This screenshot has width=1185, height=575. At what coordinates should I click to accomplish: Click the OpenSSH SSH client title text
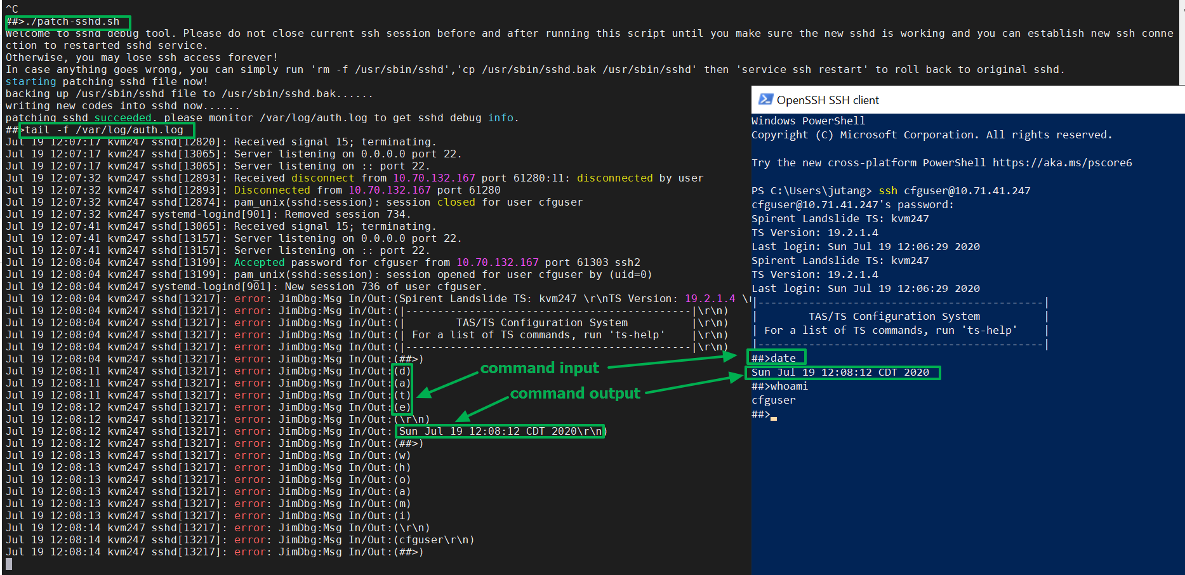pos(828,100)
